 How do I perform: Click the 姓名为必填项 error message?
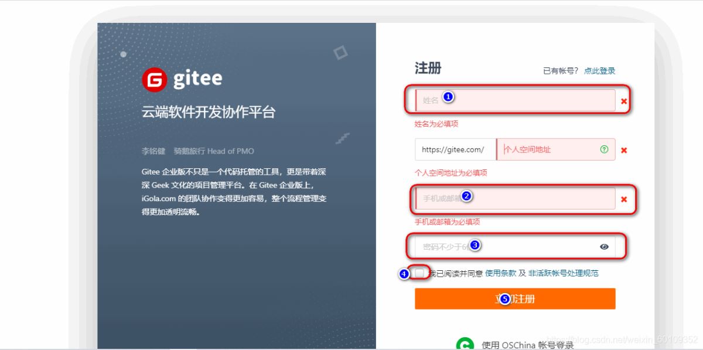(436, 124)
